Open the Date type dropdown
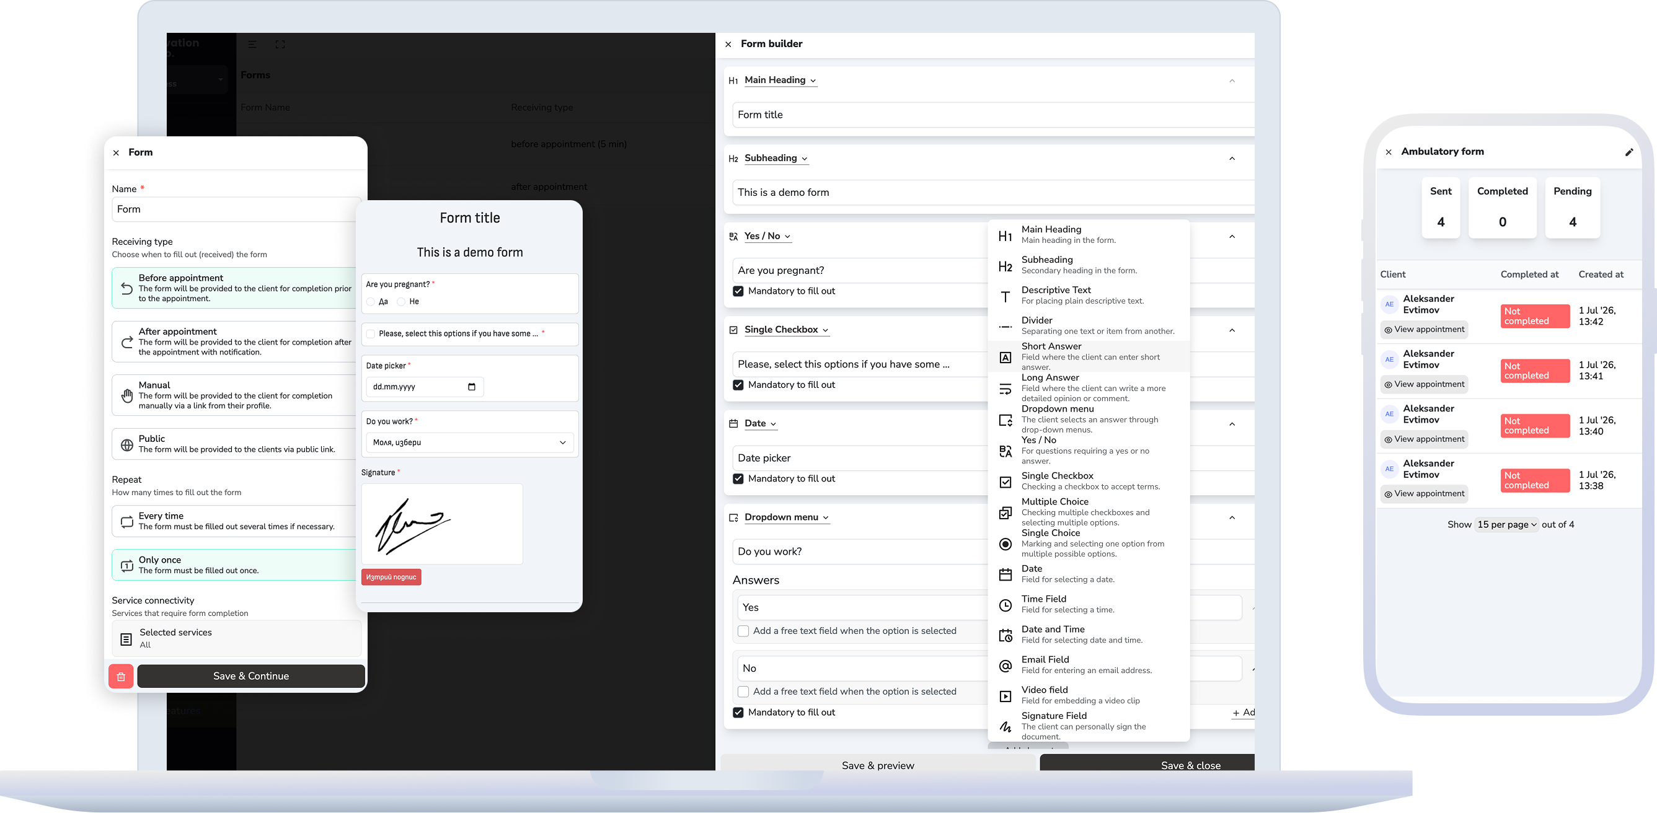Viewport: 1657px width, 813px height. [x=761, y=424]
